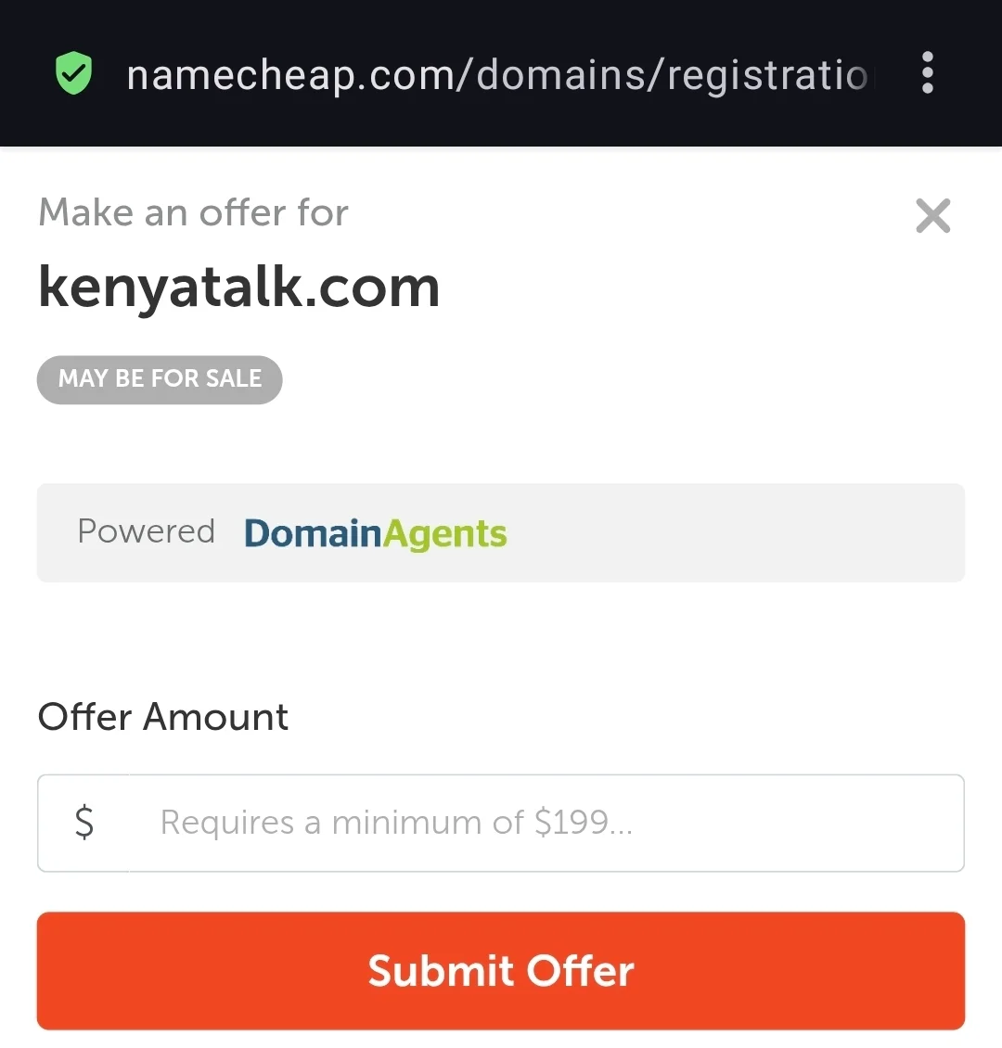
Task: Tap the dollar sign prefix icon
Action: pos(84,822)
